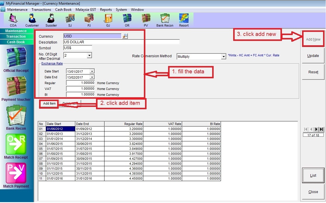The width and height of the screenshot is (326, 203).
Task: Open the Date Start calendar dropdown
Action: click(92, 71)
